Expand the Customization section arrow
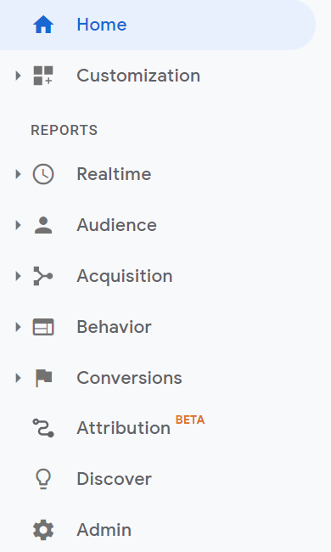Viewport: 331px width, 552px height. (18, 76)
